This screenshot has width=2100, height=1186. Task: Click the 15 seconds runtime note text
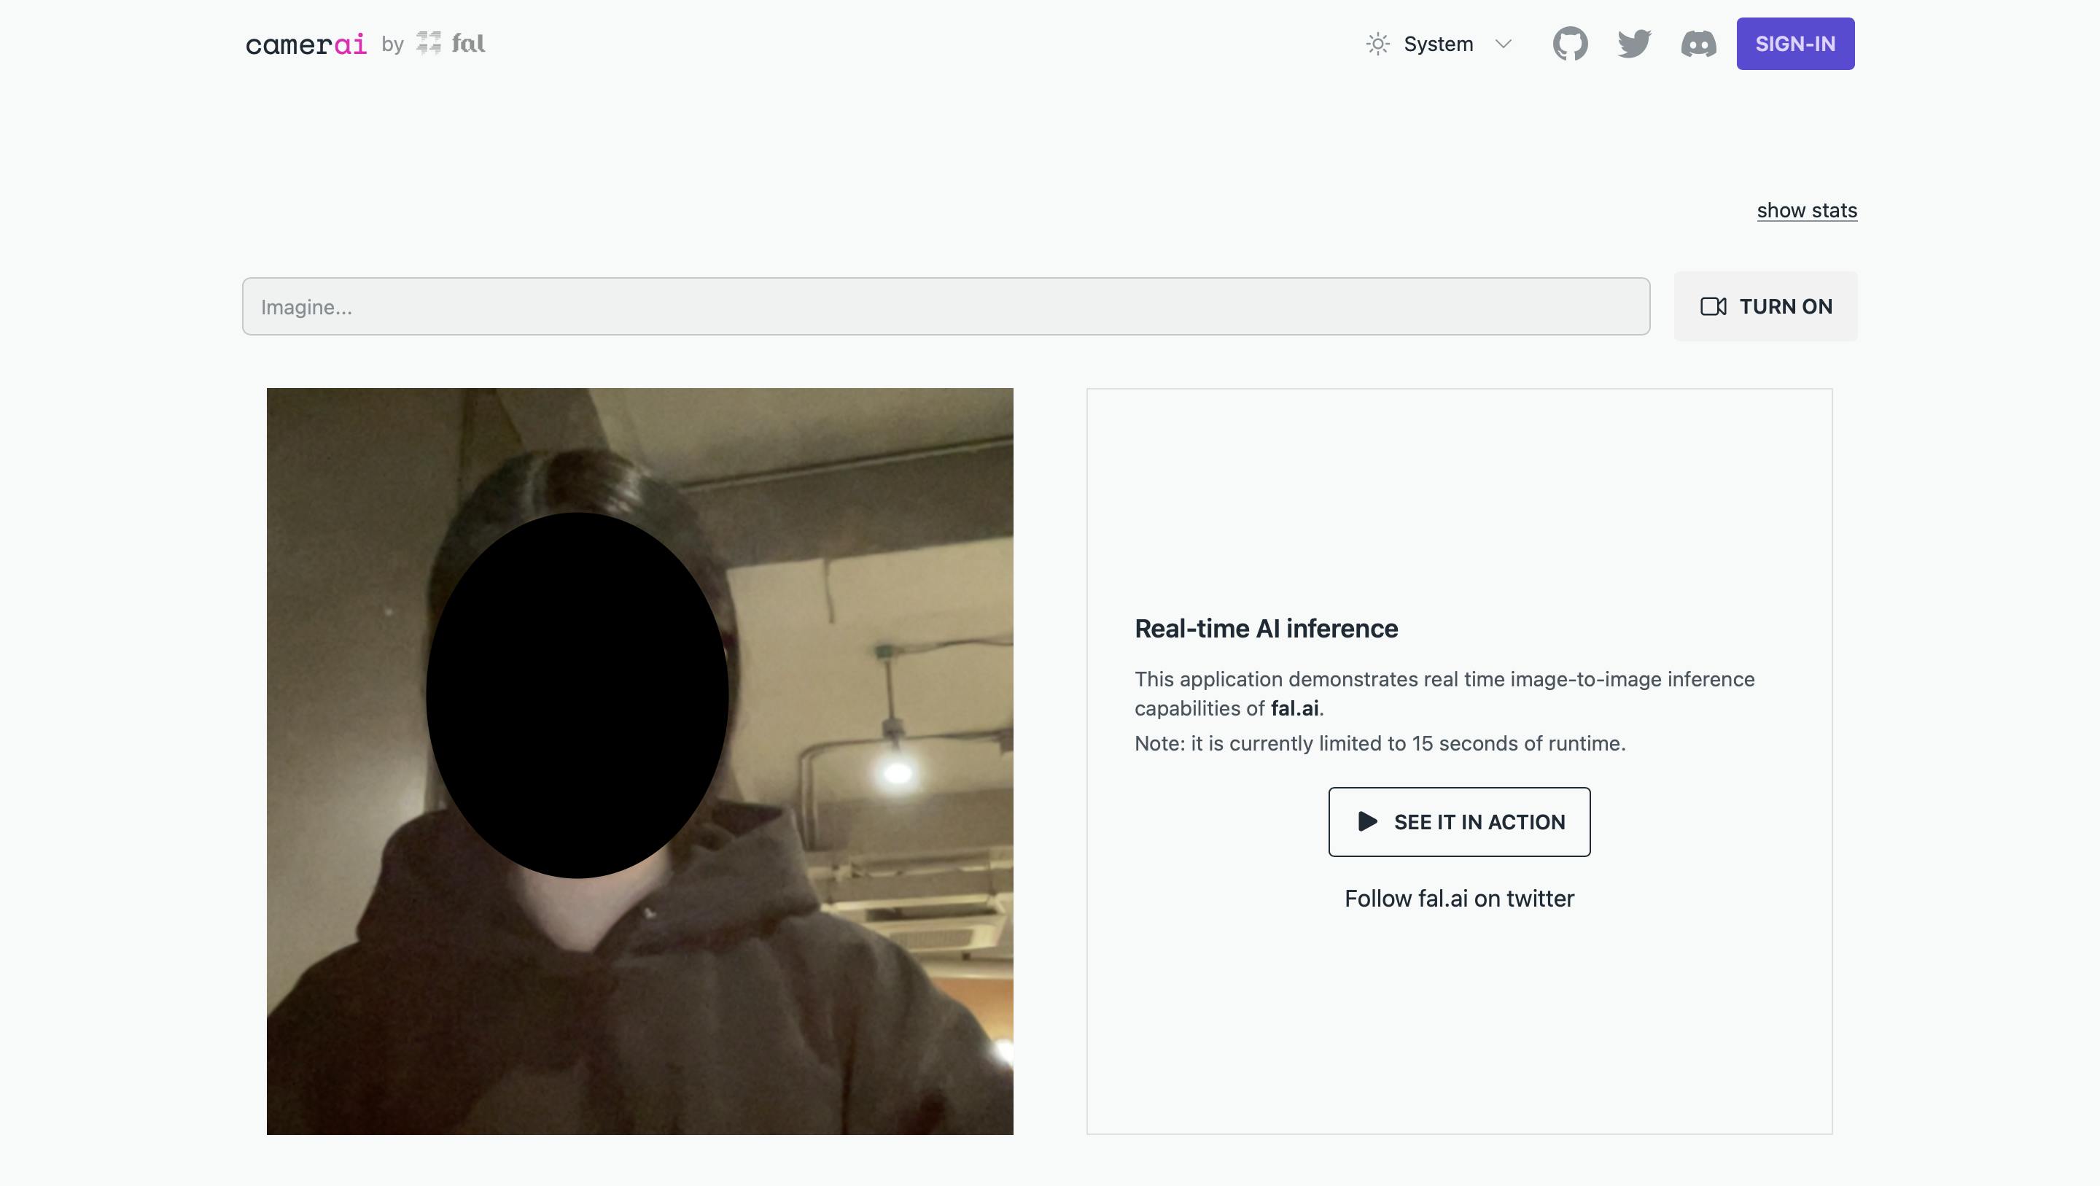(1380, 744)
